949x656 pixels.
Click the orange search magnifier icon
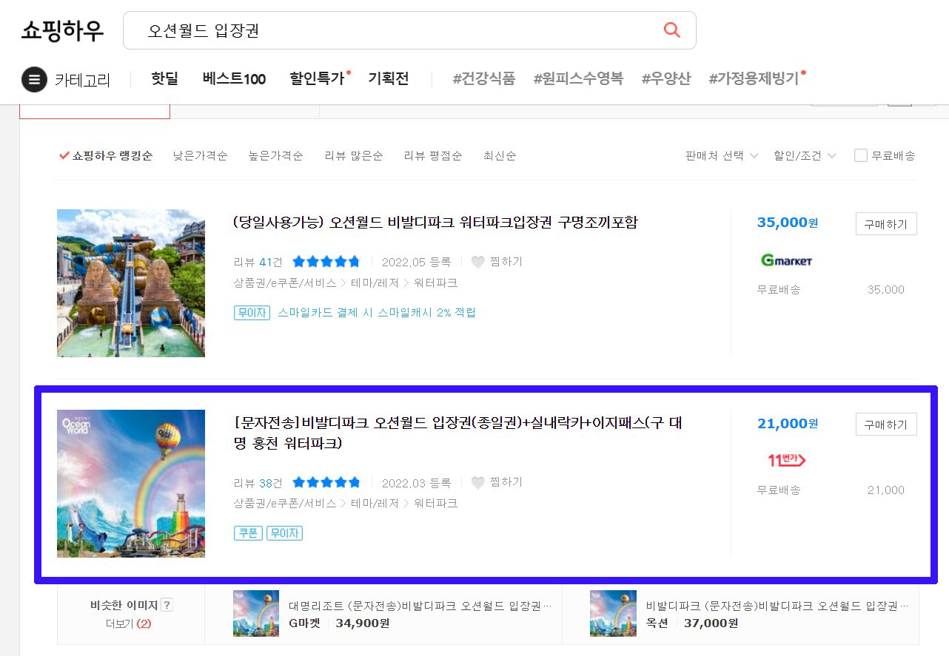click(x=671, y=30)
